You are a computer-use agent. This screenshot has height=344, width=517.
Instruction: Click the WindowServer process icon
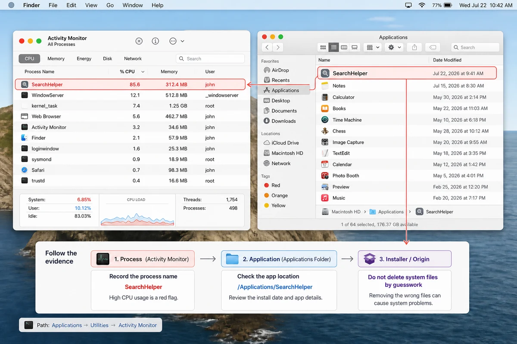click(x=25, y=95)
